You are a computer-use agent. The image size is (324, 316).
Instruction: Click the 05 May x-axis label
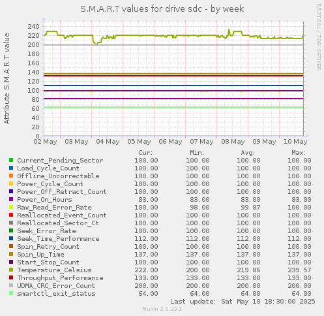pos(139,142)
